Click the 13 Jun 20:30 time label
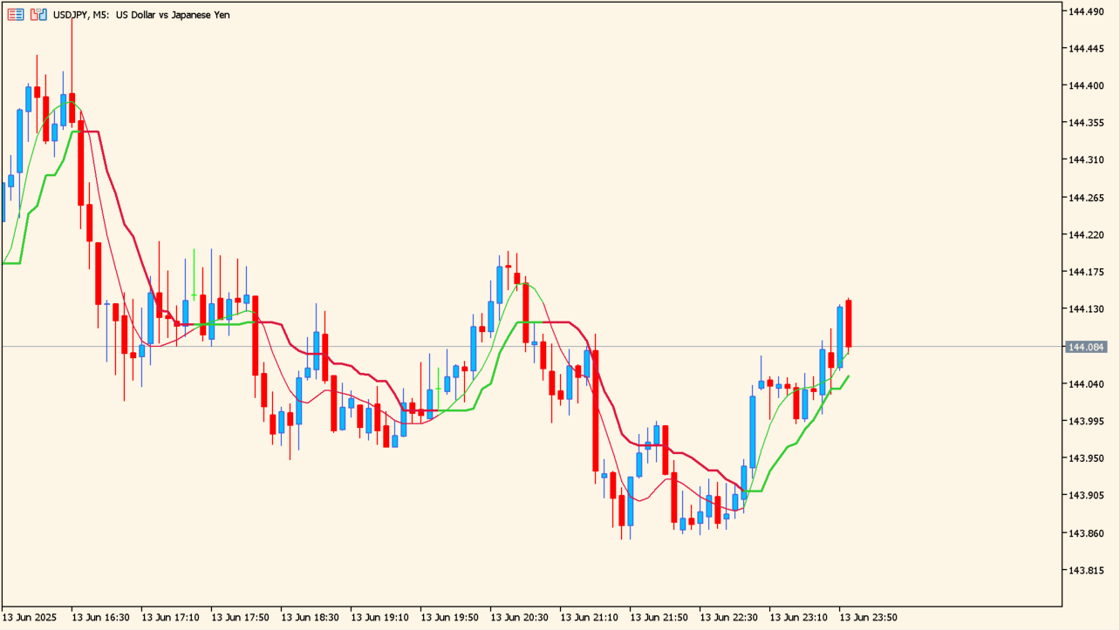This screenshot has width=1120, height=630. [x=519, y=617]
